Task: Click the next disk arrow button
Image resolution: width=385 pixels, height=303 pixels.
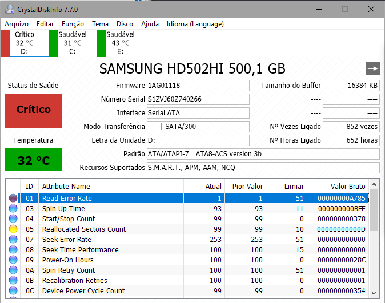Action: (x=373, y=68)
